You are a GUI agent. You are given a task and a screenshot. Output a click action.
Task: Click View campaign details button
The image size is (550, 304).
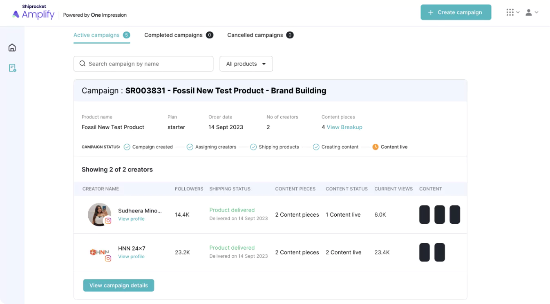(118, 285)
